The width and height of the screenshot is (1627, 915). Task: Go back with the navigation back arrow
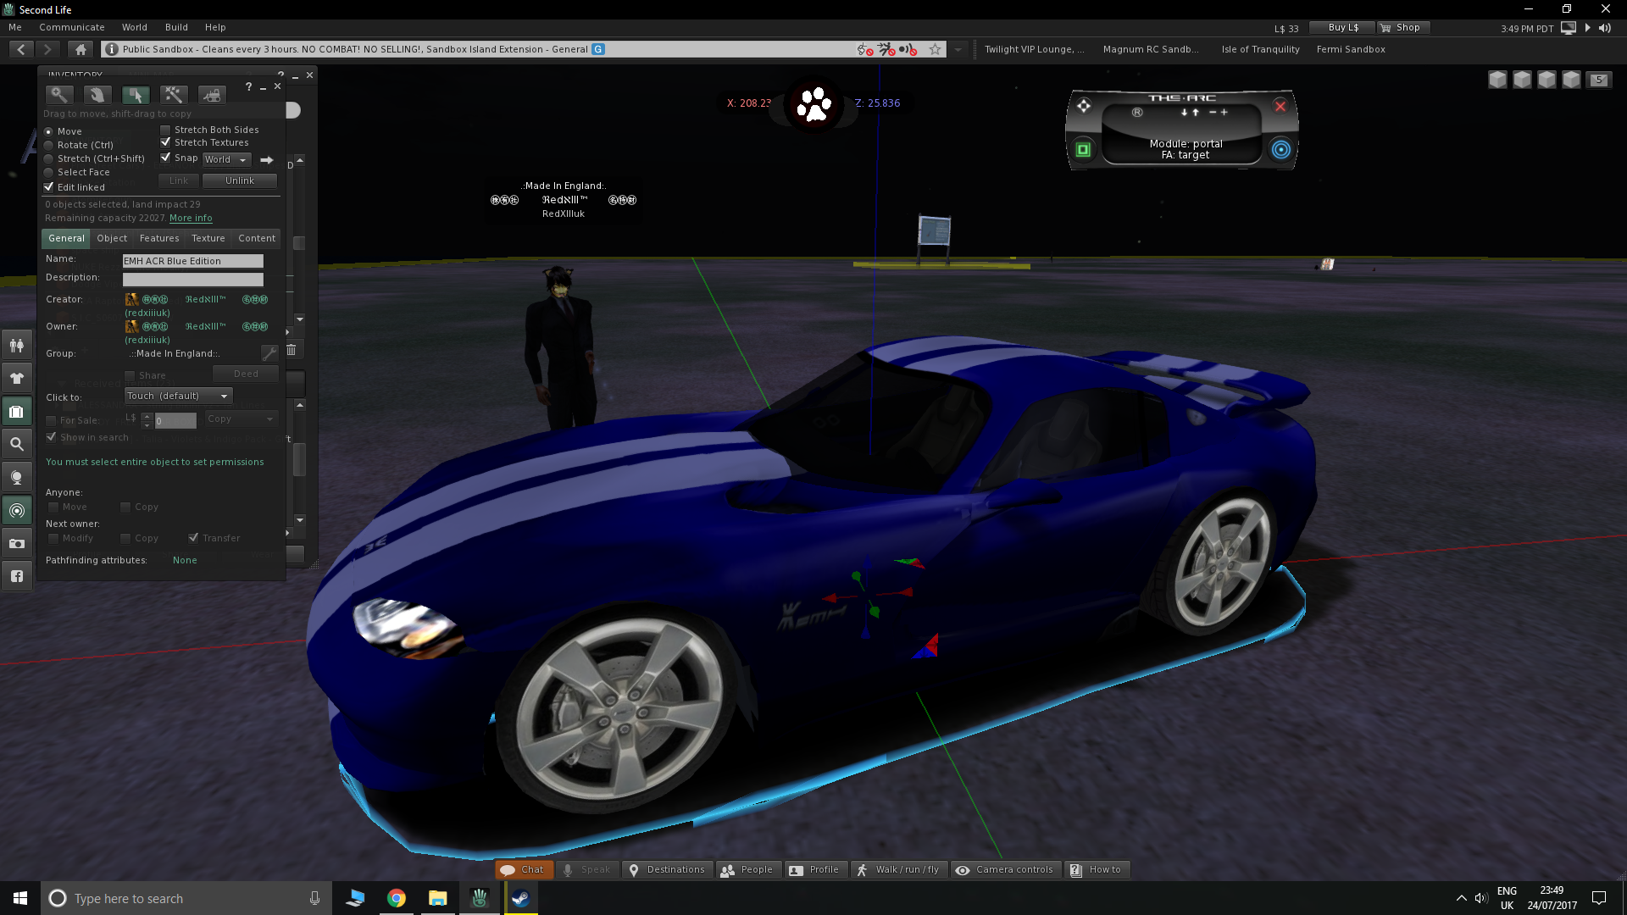pos(21,49)
